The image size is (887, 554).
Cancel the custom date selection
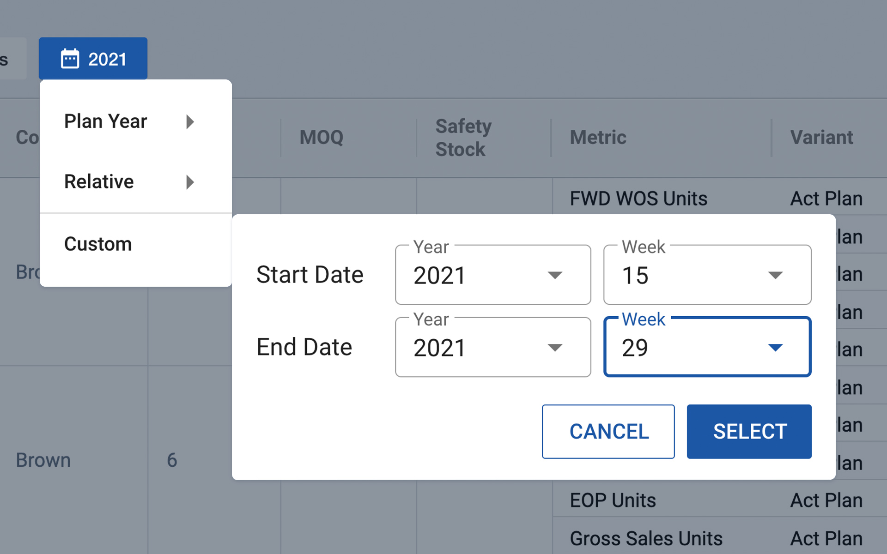(x=608, y=432)
